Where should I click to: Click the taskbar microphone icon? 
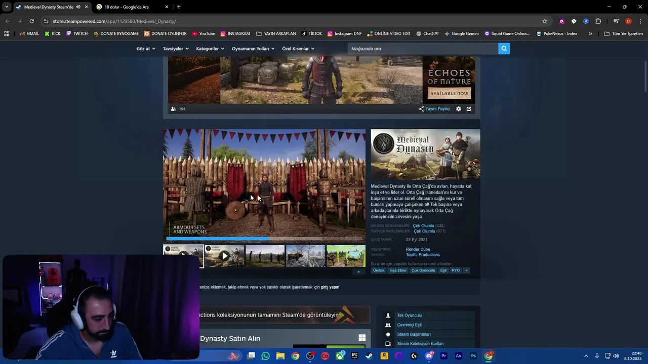point(597,356)
